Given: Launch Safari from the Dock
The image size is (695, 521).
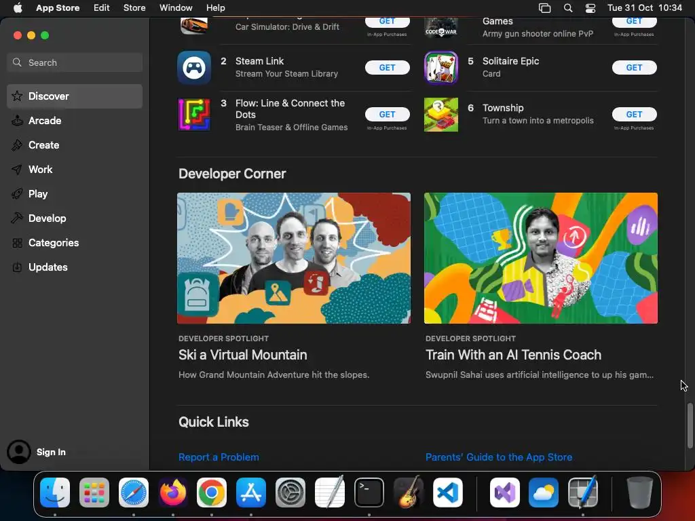Looking at the screenshot, I should (134, 493).
